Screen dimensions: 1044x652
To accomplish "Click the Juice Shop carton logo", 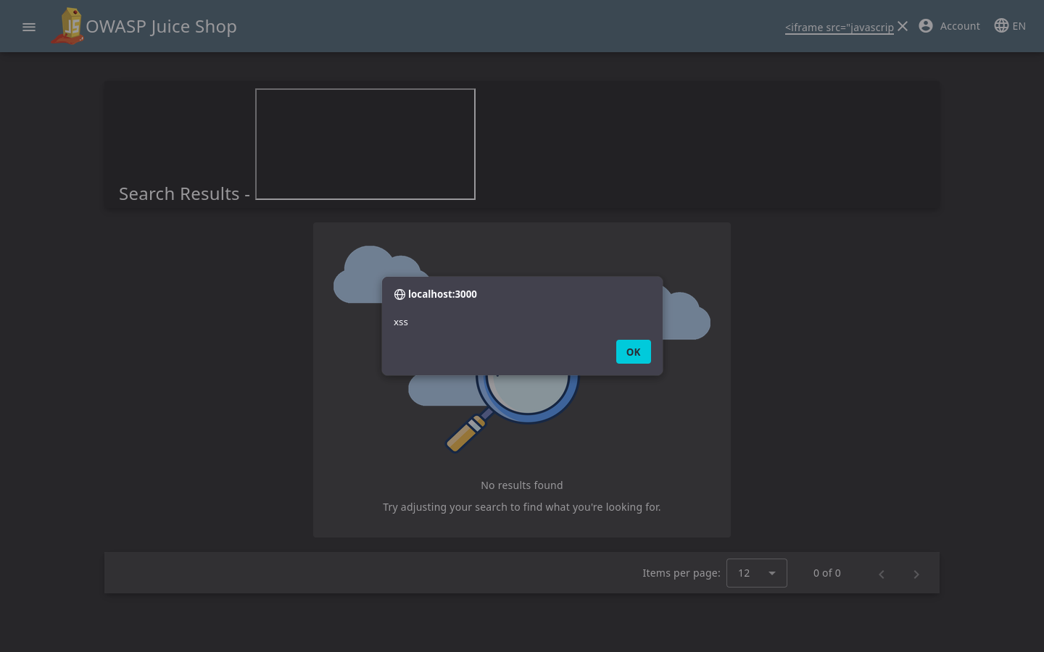I will [x=68, y=26].
